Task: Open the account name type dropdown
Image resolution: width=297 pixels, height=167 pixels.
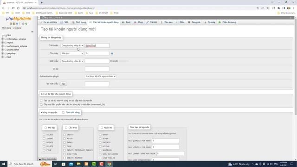Action: (72, 45)
